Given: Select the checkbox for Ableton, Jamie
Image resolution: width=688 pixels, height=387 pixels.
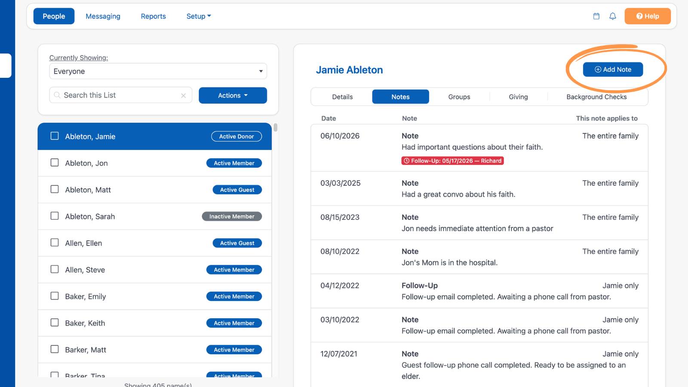Looking at the screenshot, I should tap(55, 136).
